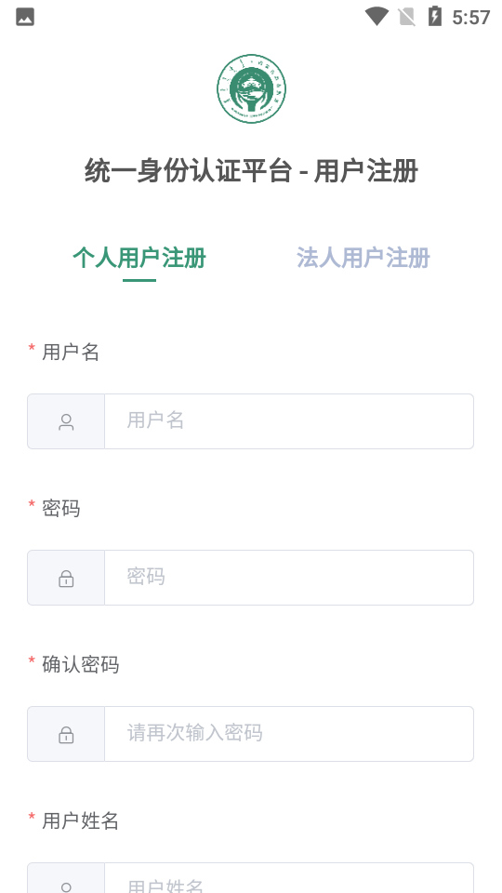
Task: Click the 用户名 field label
Action: coord(71,353)
